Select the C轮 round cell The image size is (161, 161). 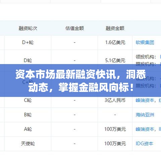coord(28,100)
